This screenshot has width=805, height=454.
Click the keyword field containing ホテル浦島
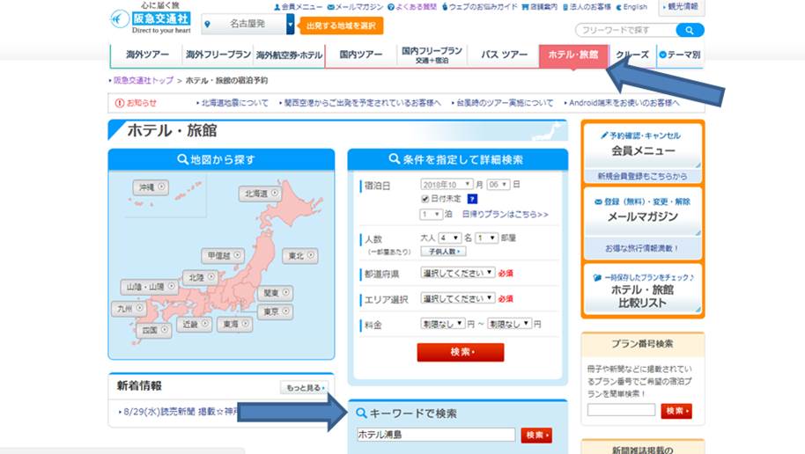[436, 435]
